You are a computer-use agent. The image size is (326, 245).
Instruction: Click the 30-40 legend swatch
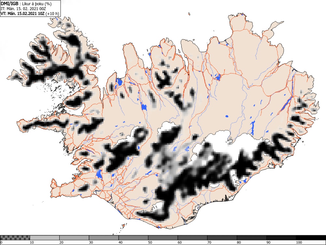point(104,238)
